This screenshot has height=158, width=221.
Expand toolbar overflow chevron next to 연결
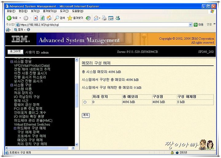click(214, 24)
